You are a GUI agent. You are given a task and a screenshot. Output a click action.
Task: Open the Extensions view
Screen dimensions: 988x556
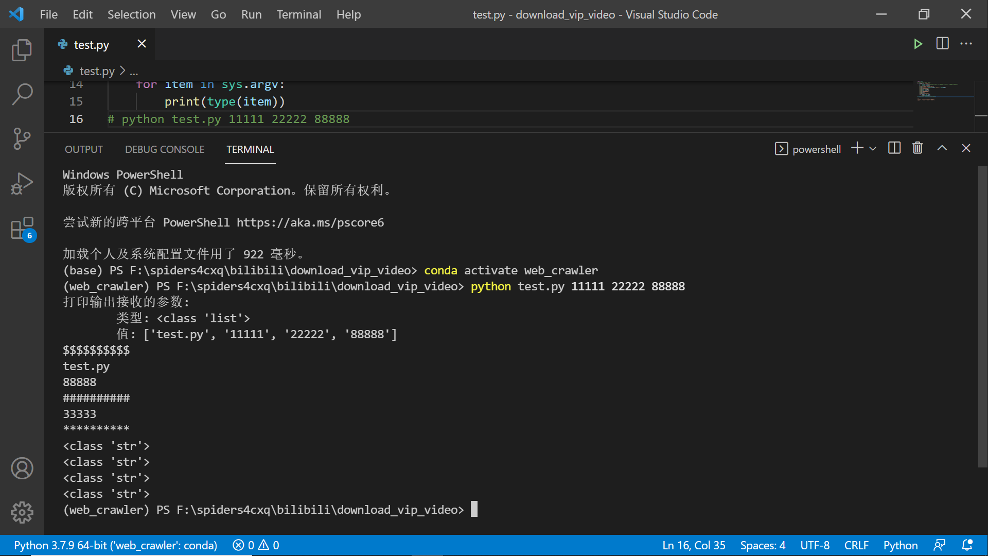22,228
